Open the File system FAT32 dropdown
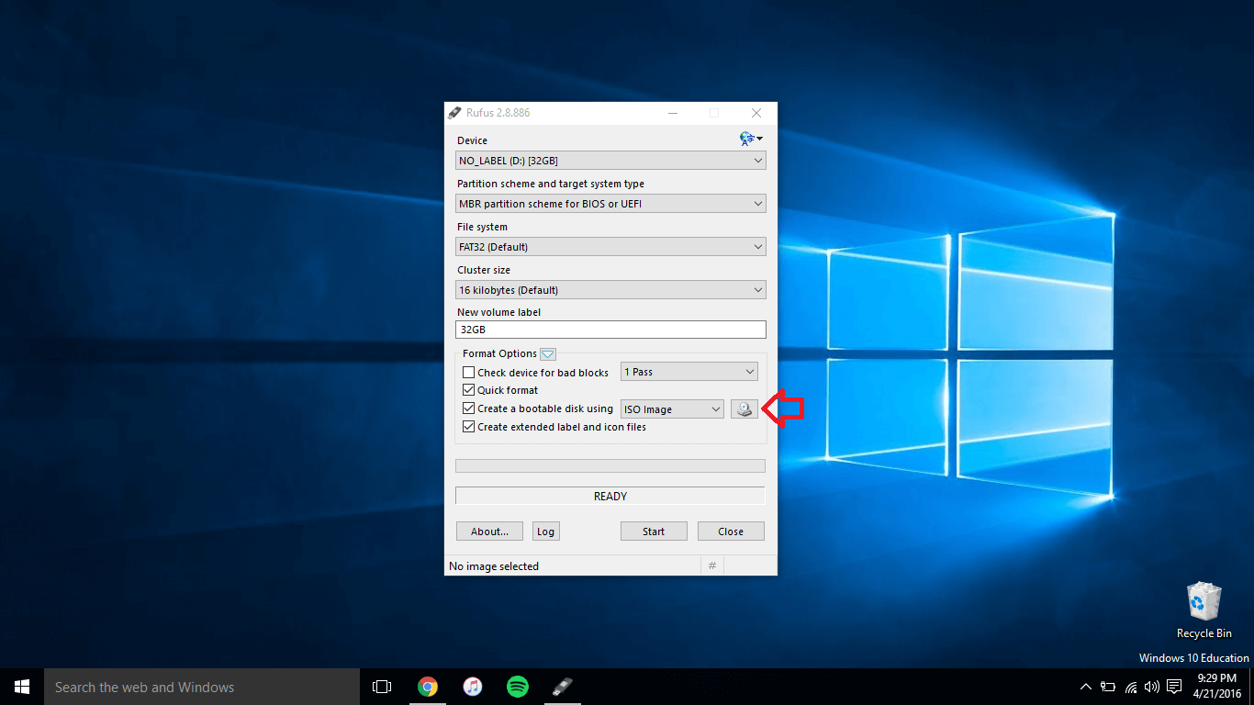 [x=610, y=247]
